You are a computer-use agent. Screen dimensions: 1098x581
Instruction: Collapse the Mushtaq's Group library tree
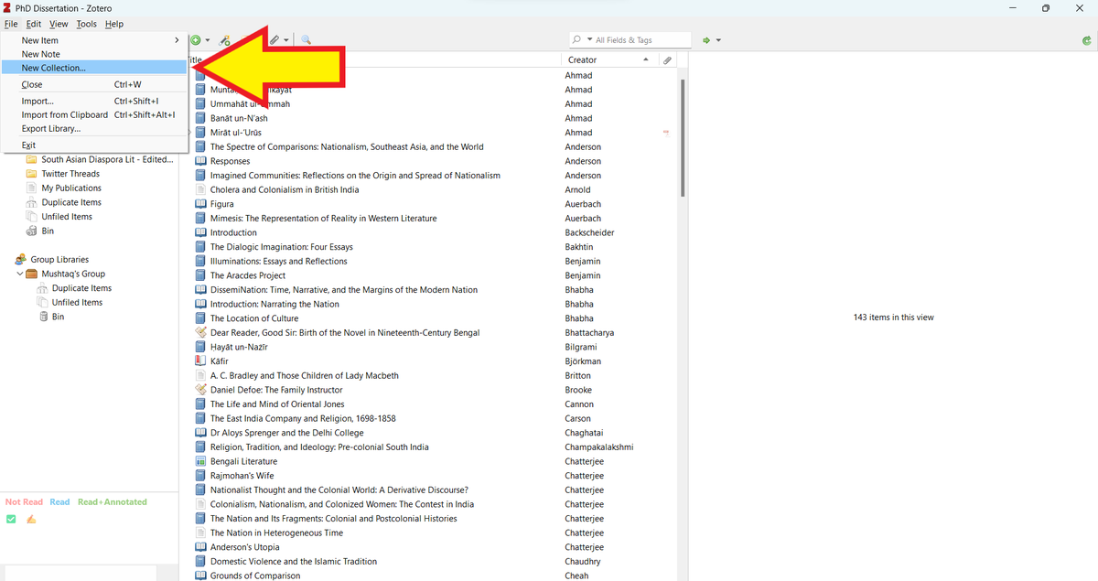point(20,274)
